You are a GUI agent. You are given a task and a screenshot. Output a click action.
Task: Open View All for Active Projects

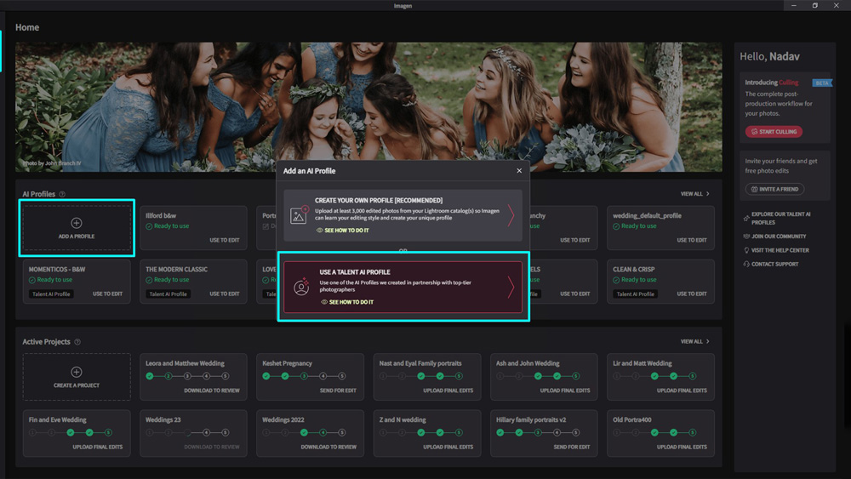[694, 342]
